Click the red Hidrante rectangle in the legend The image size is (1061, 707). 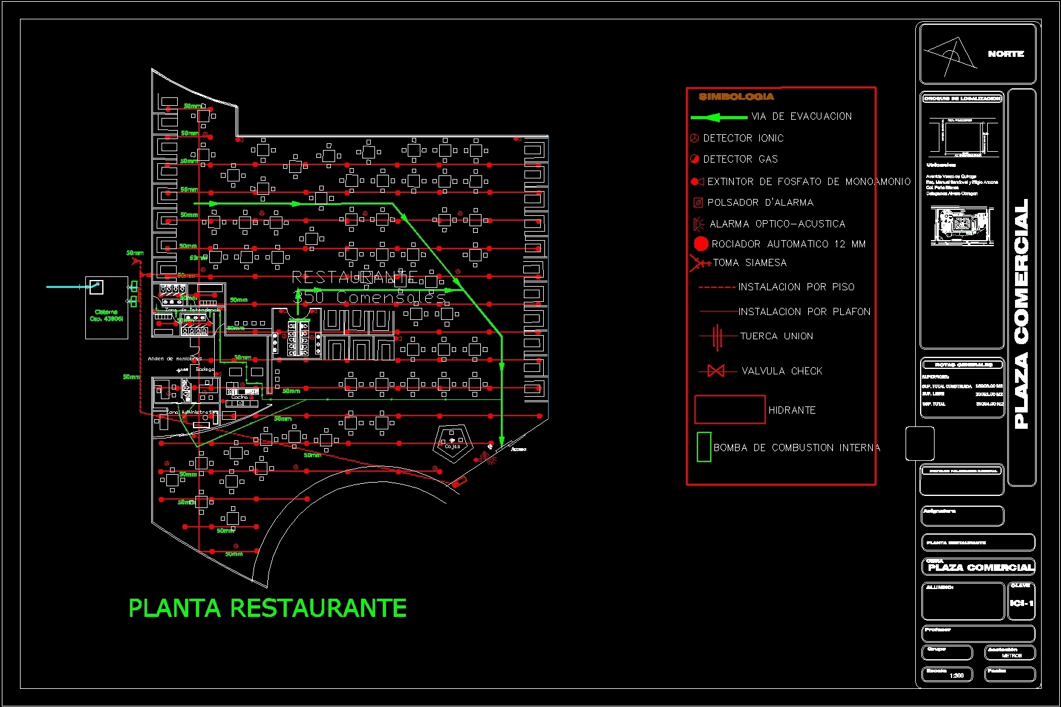(x=730, y=409)
